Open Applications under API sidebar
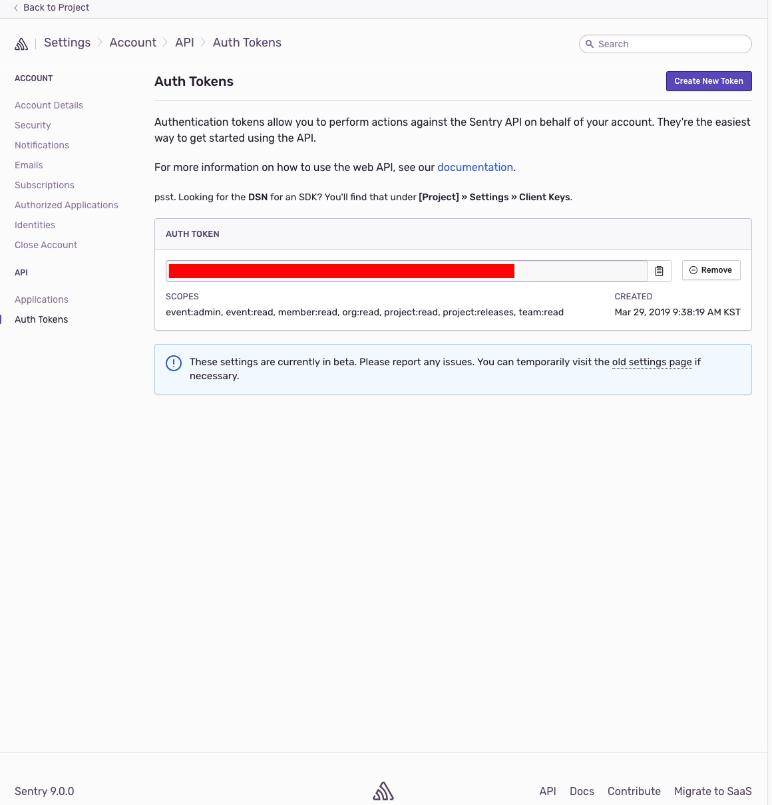The image size is (772, 805). [x=41, y=299]
